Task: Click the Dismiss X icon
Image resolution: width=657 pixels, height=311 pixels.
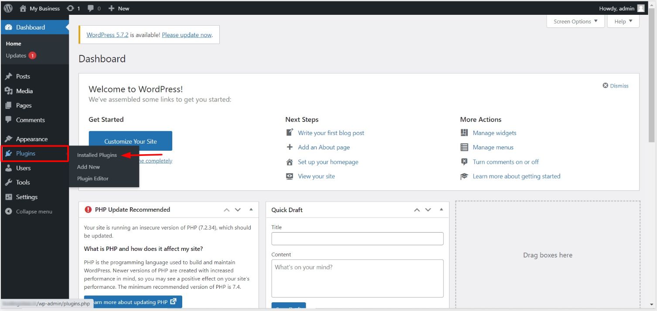Action: tap(605, 86)
